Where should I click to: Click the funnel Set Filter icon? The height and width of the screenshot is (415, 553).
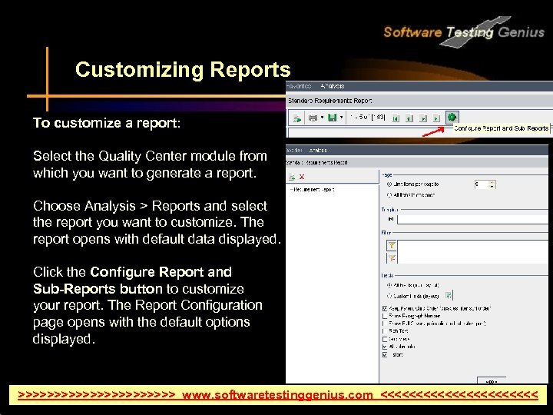click(x=392, y=245)
